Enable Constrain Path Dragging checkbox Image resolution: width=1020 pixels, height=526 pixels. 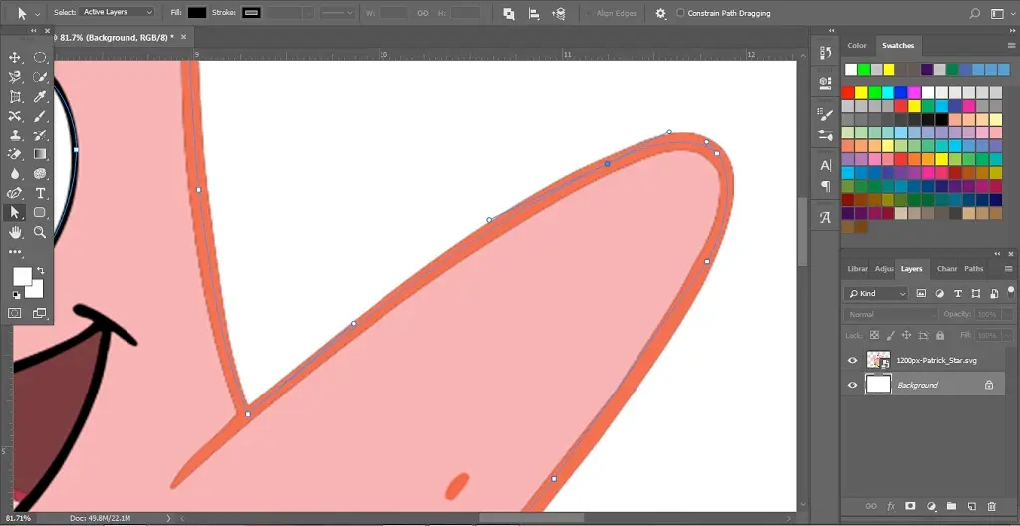(x=680, y=13)
